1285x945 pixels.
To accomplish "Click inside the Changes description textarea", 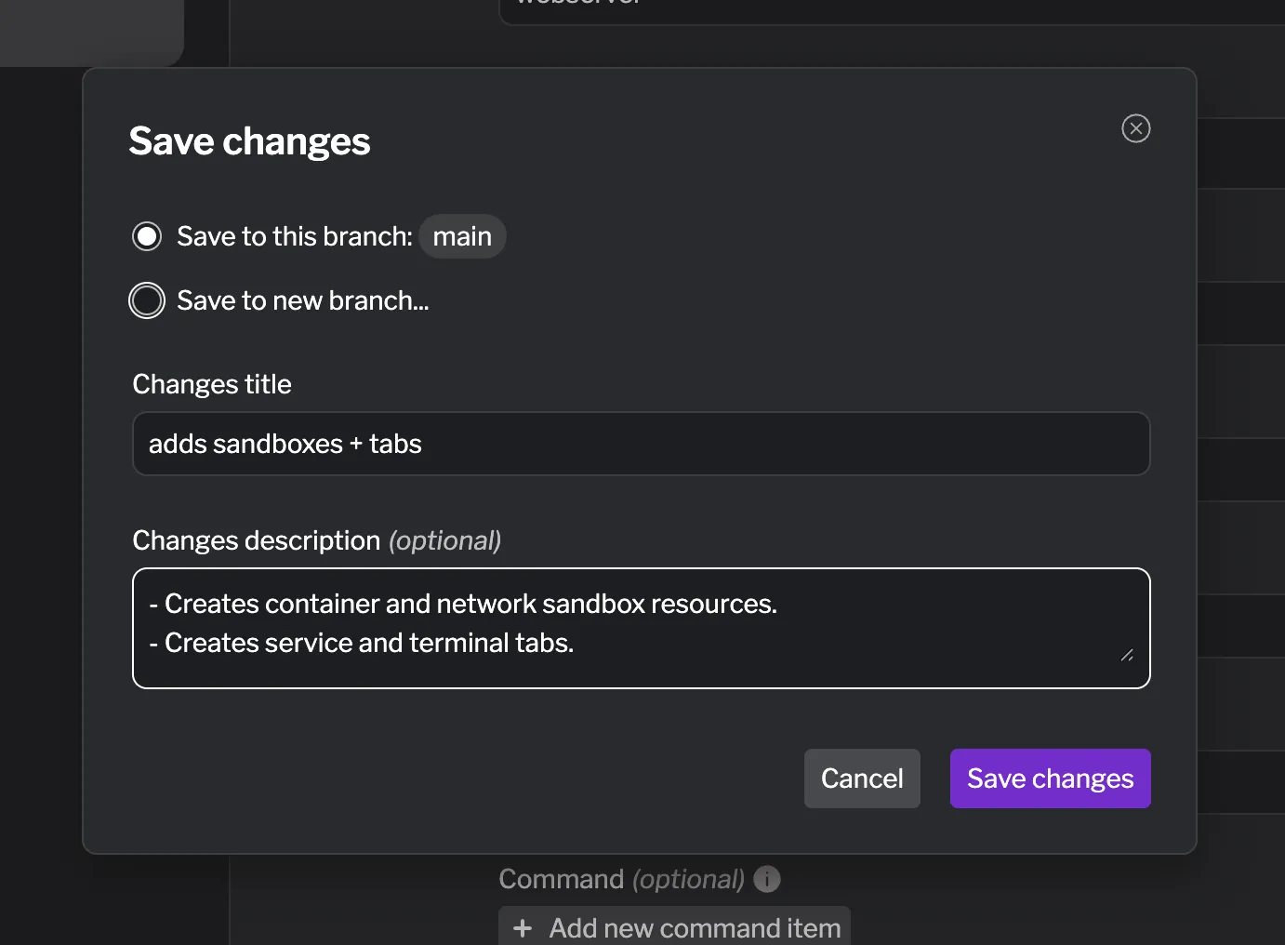I will (642, 629).
